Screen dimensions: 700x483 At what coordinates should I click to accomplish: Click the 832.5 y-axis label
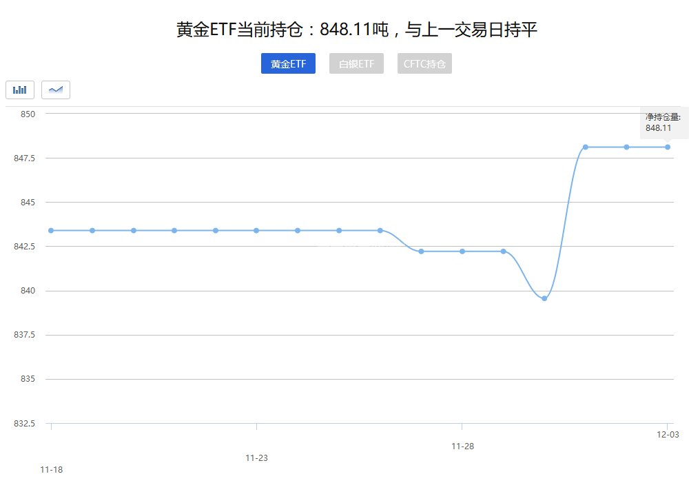[24, 423]
